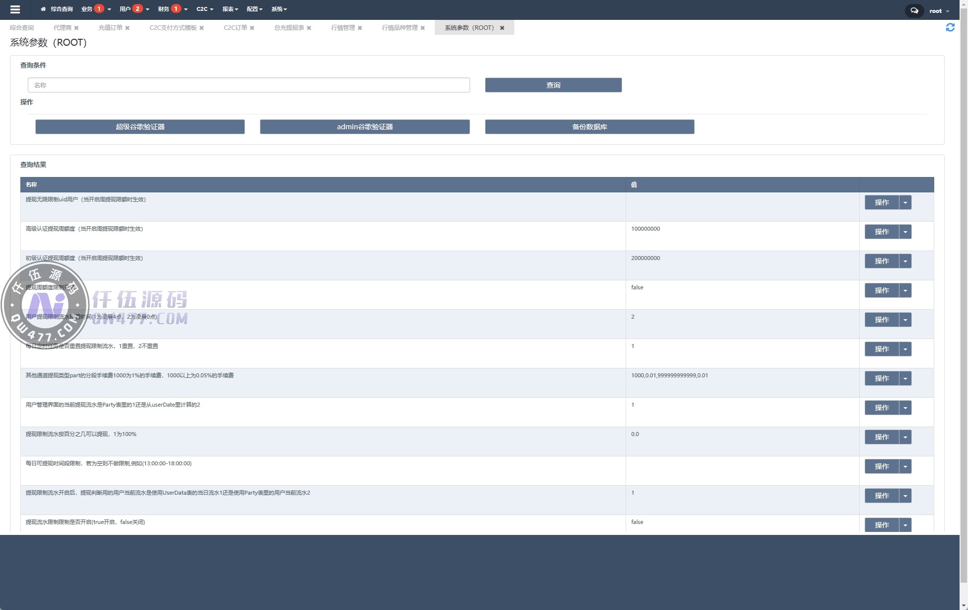Switch to the 总充提报表 tab
The height and width of the screenshot is (610, 968).
point(289,28)
